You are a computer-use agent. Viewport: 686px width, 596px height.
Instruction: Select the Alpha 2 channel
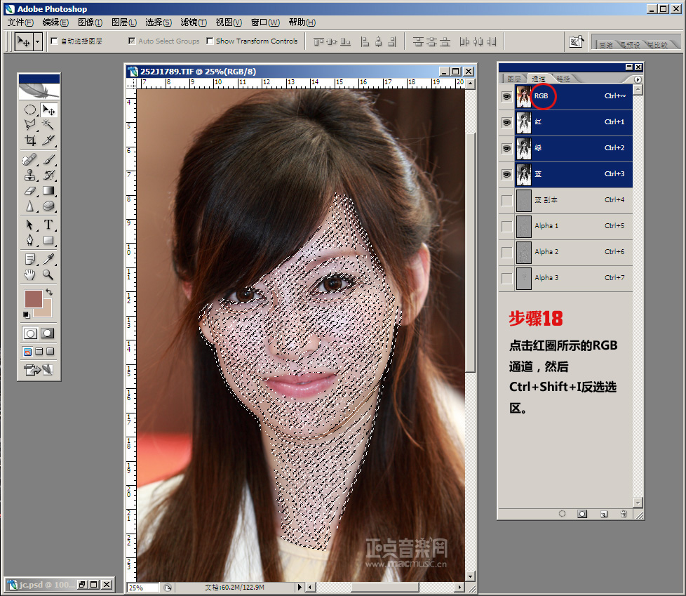[x=547, y=252]
